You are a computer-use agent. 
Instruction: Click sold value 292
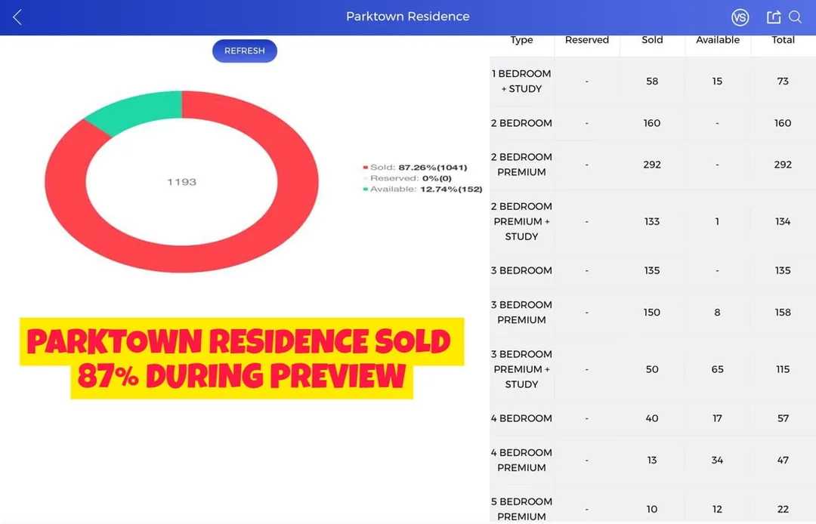(652, 165)
